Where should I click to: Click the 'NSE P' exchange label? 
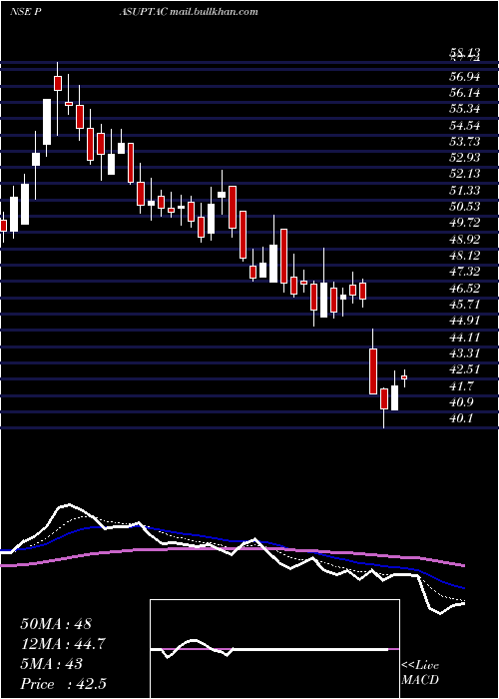(x=24, y=12)
